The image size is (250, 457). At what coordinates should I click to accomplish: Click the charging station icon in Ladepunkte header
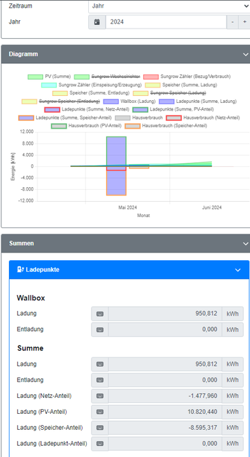[20, 270]
